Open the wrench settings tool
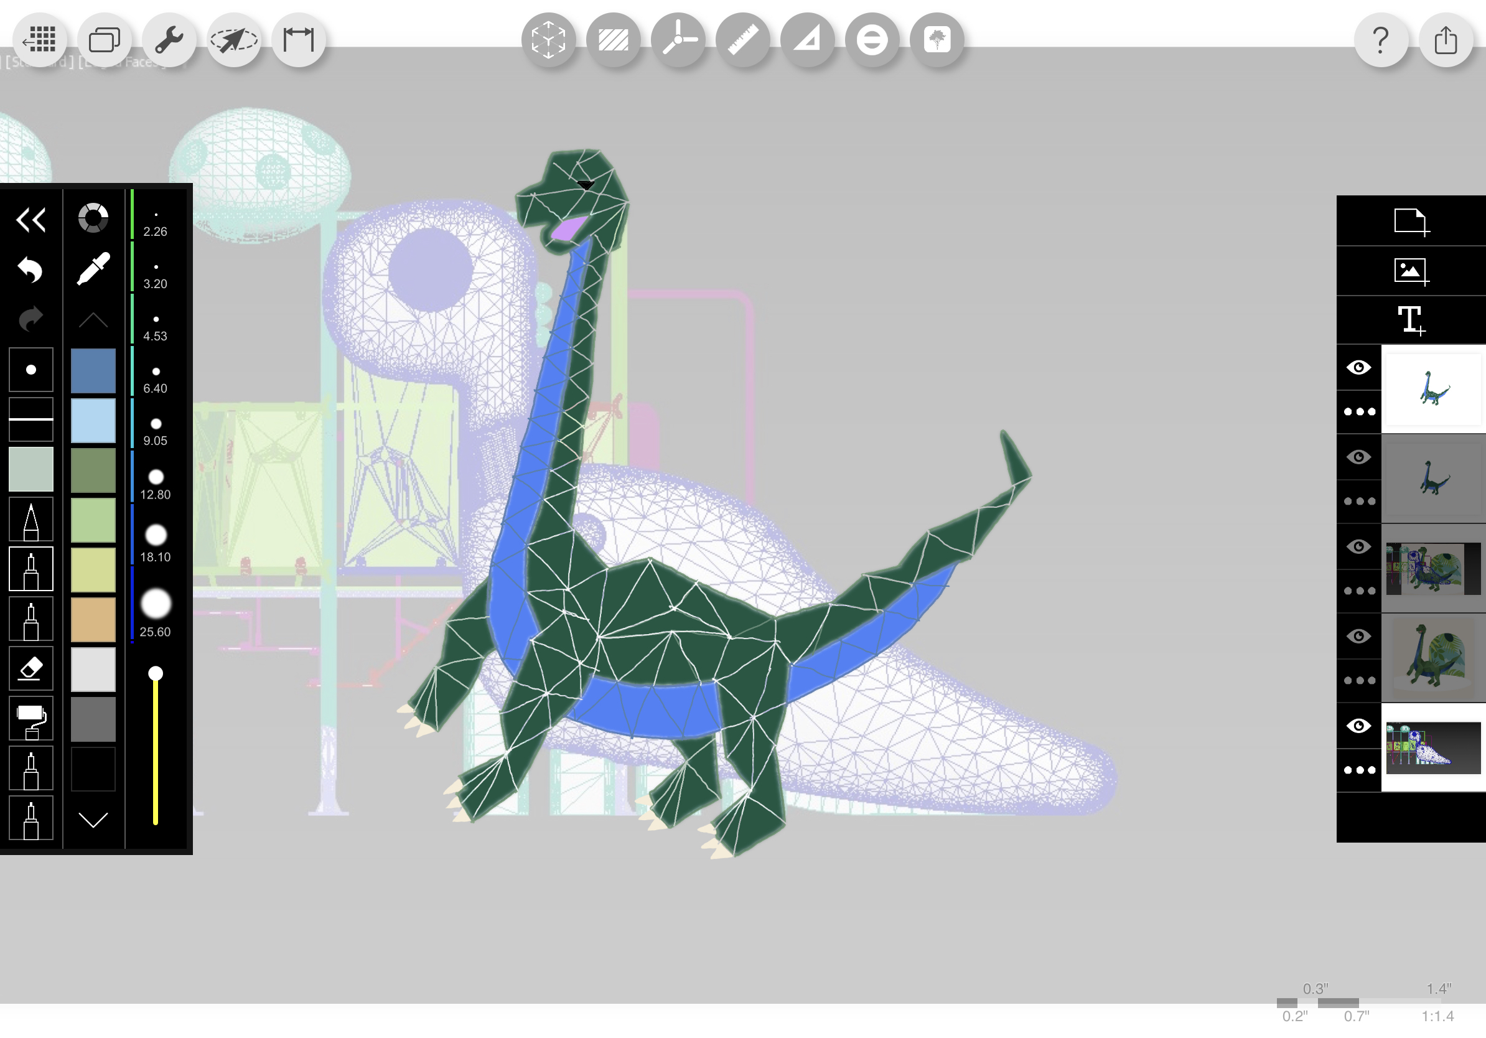 point(169,40)
